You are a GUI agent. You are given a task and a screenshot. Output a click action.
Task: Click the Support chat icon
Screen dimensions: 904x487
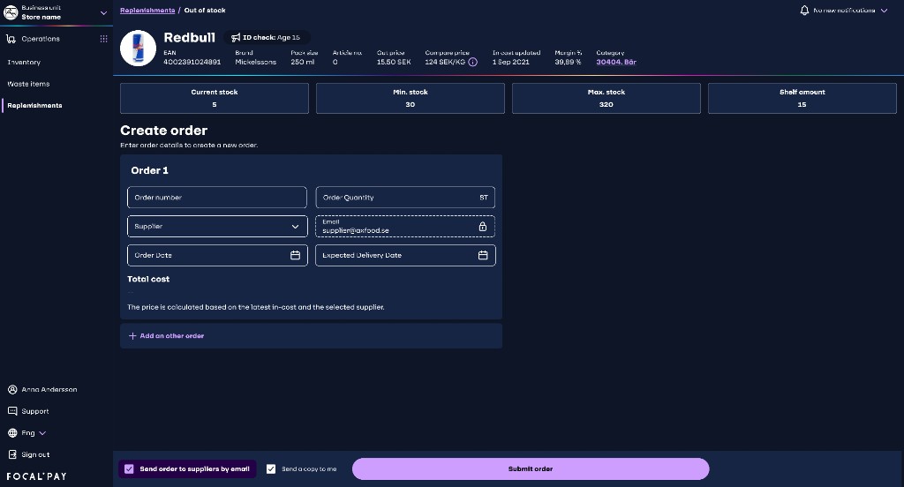click(12, 411)
